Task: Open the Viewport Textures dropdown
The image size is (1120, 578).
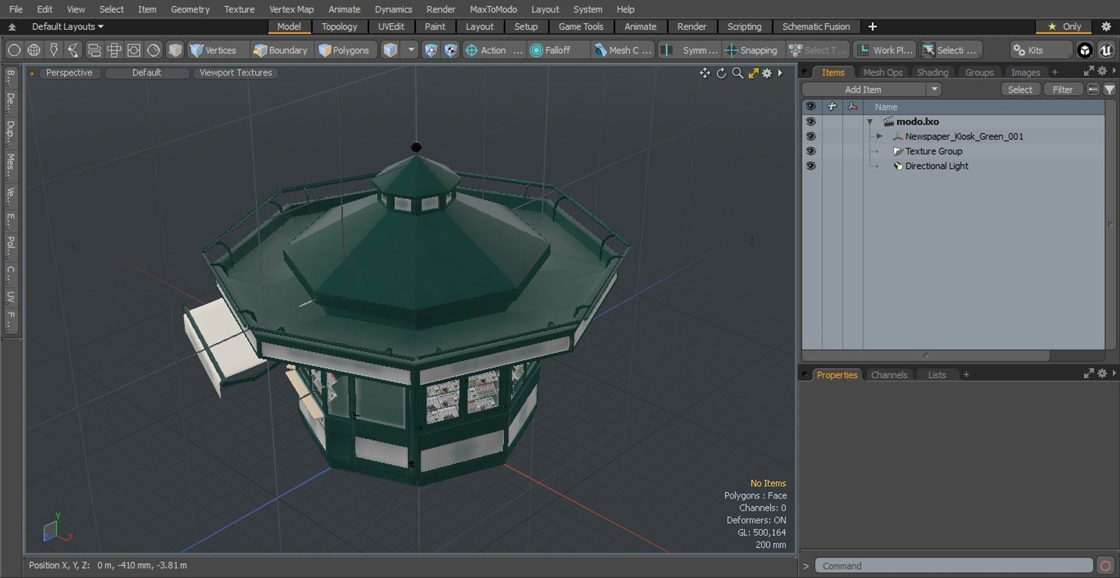Action: click(x=236, y=73)
